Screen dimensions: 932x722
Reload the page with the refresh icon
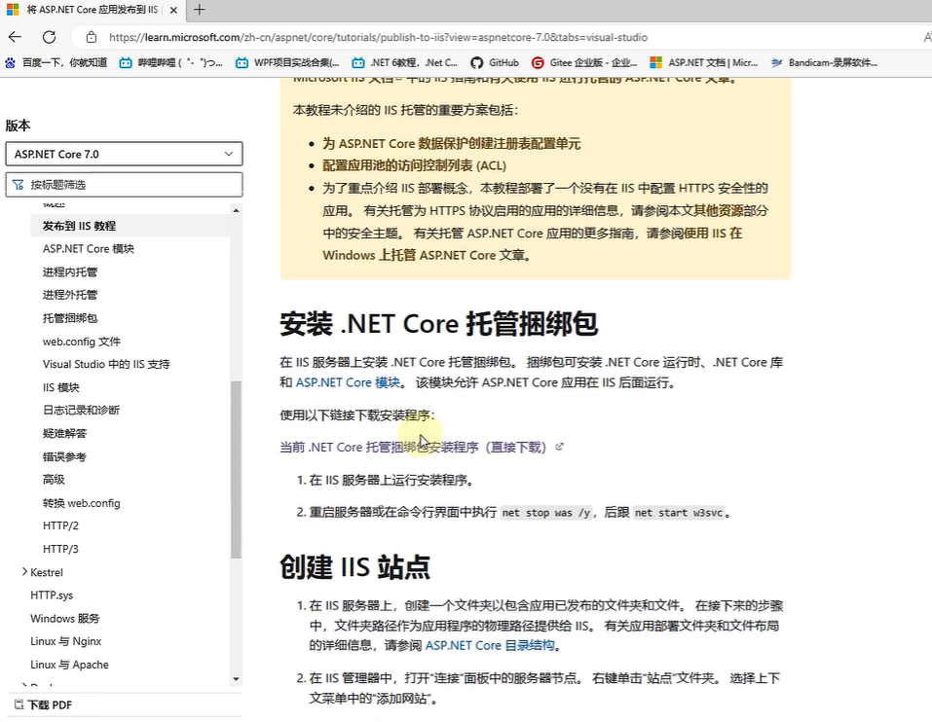[x=50, y=37]
